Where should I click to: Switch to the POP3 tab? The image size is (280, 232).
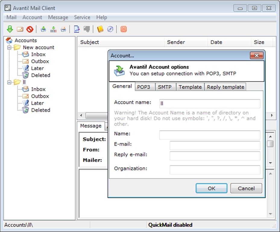145,87
